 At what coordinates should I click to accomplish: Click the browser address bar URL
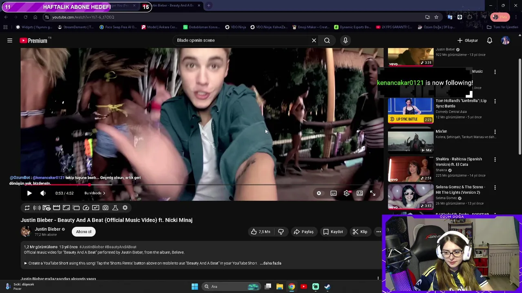(83, 17)
